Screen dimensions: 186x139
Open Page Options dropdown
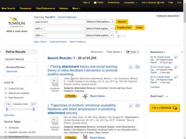click(114, 52)
